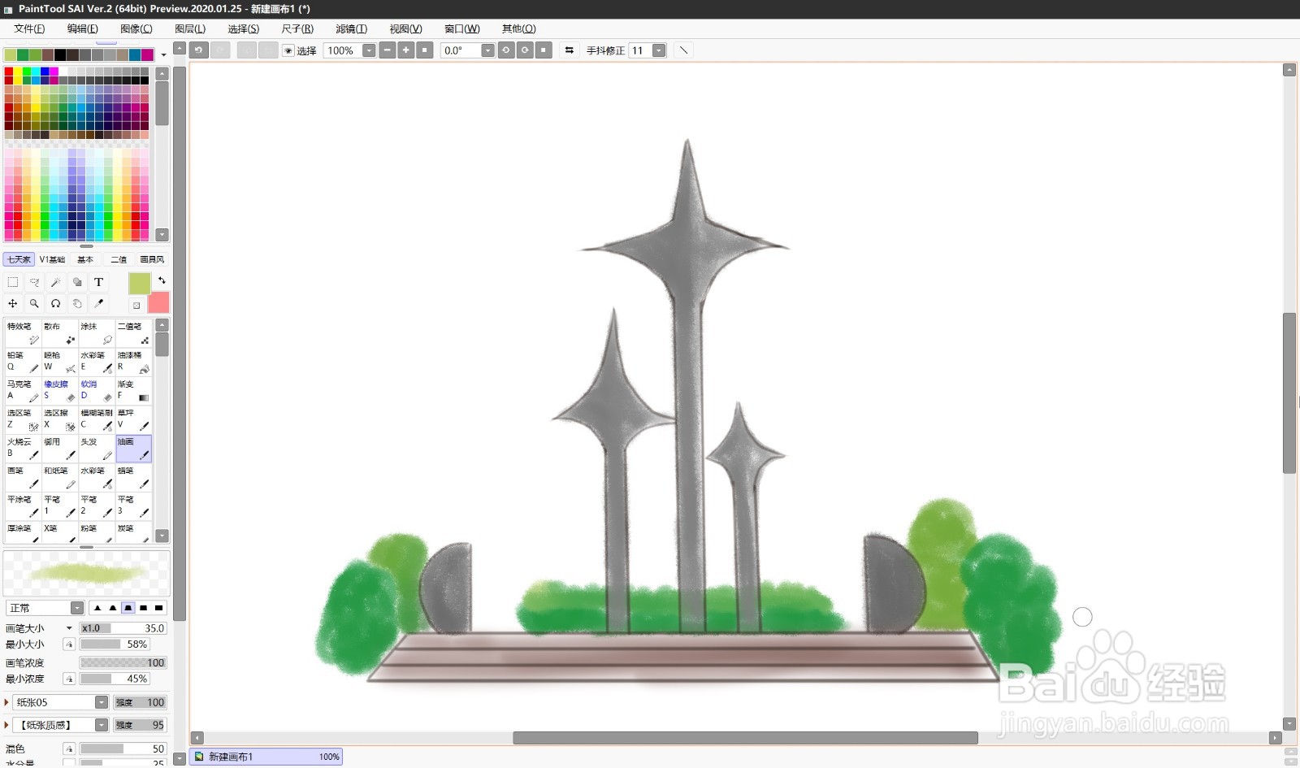Select the 油漆桶 (Paint Bucket) tool
Viewport: 1300px width, 768px height.
(x=134, y=361)
